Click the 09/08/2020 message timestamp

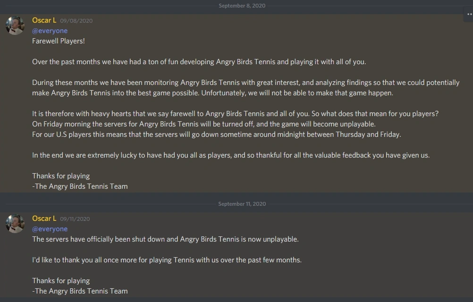pos(76,21)
